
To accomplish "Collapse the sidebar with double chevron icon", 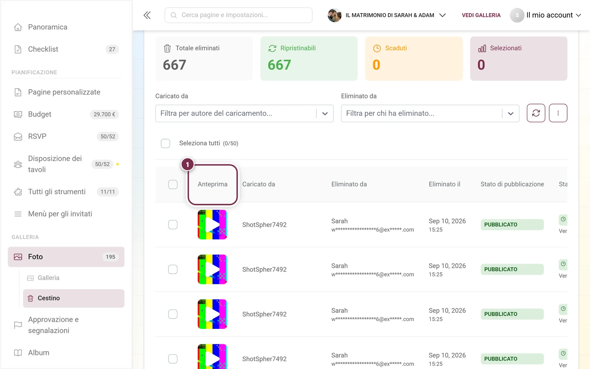I will coord(147,15).
